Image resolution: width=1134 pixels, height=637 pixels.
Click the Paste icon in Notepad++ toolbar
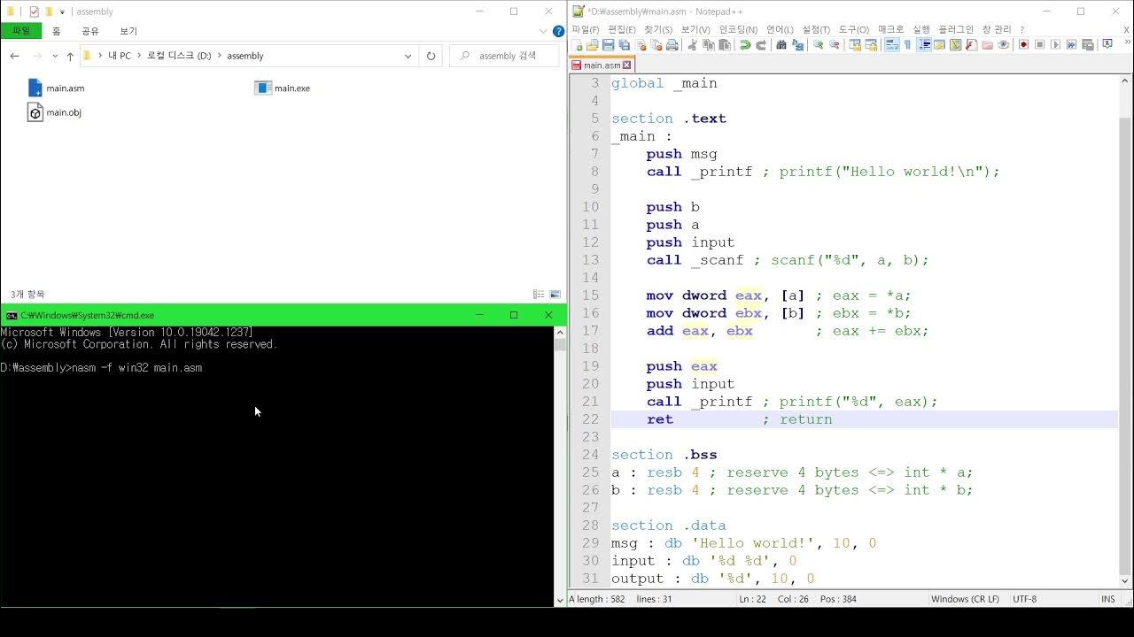pos(724,44)
